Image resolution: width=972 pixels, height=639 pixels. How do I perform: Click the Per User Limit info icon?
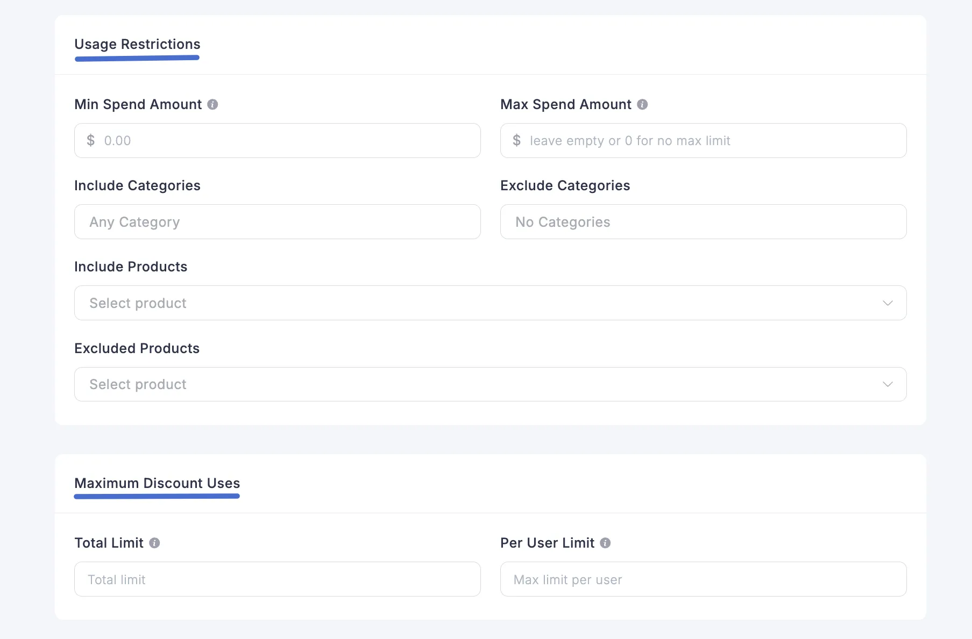(x=605, y=543)
